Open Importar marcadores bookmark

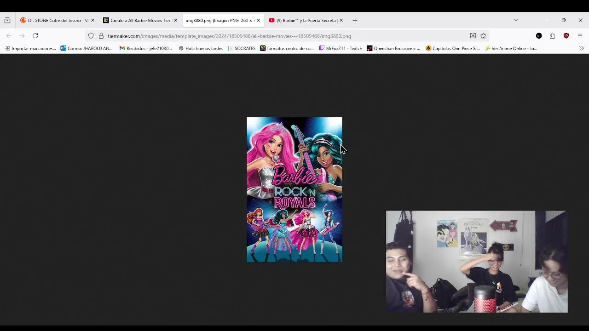pyautogui.click(x=30, y=48)
